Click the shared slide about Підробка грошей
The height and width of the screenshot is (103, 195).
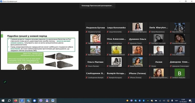point(40,50)
